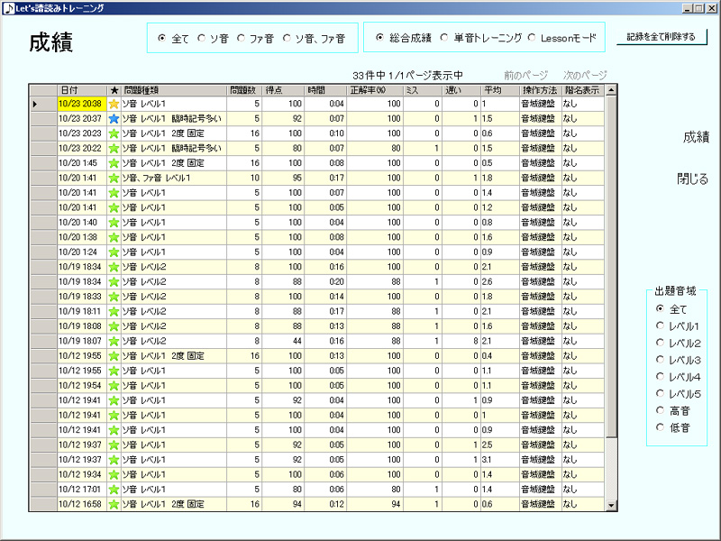Click the 10/23 20:38 highlighted date cell
The image size is (721, 541).
click(82, 104)
